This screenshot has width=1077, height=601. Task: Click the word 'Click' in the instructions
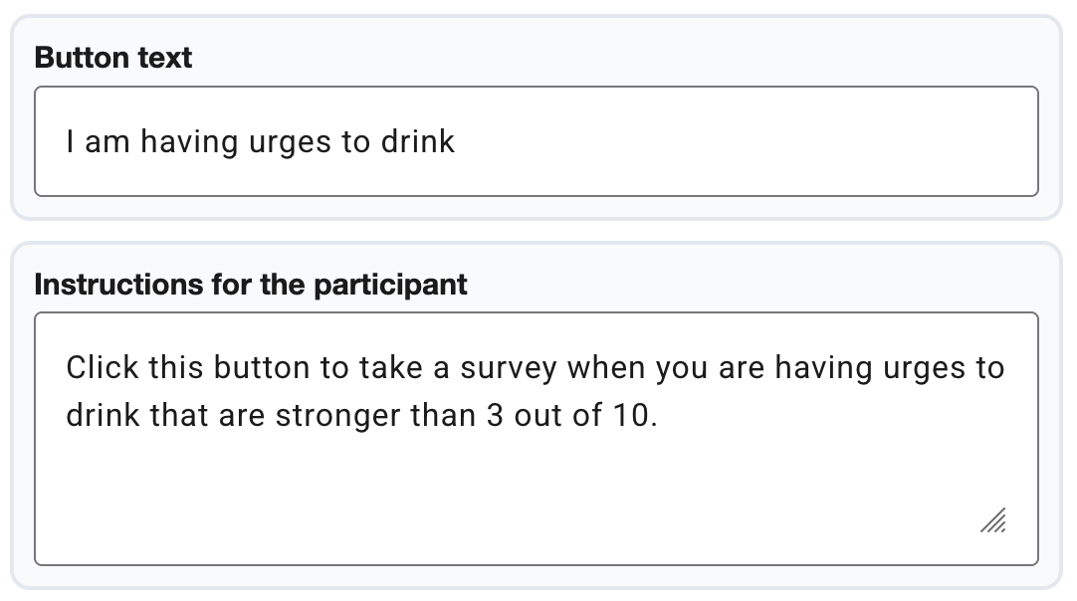[101, 367]
